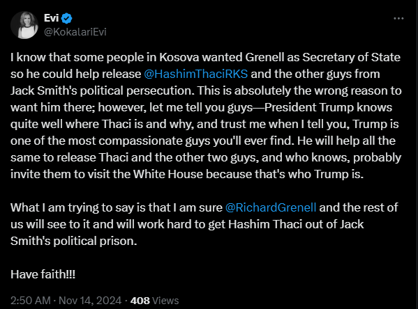This screenshot has height=309, width=418.
Task: Click the blue verified badge beside Evi
Action: pyautogui.click(x=67, y=18)
